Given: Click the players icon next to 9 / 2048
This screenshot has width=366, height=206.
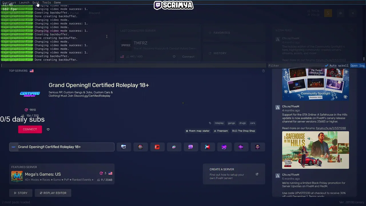Looking at the screenshot, I should 98,180.
